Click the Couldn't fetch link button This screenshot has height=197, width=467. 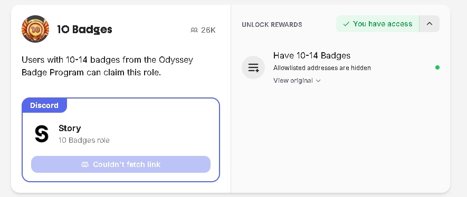(x=121, y=164)
